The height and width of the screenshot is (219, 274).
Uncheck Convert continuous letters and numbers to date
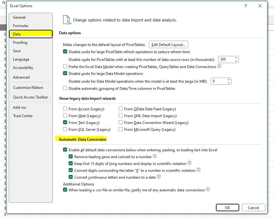click(x=71, y=177)
